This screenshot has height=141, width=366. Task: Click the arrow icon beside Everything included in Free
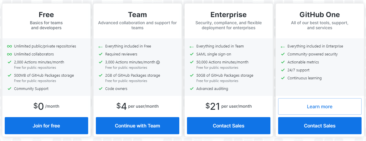pyautogui.click(x=101, y=47)
